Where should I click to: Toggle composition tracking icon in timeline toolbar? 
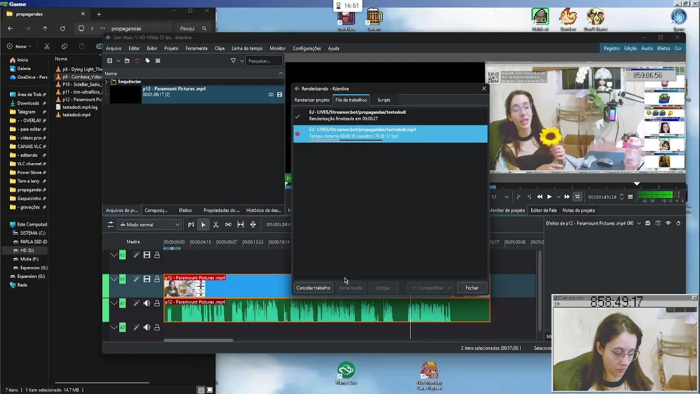(x=191, y=224)
